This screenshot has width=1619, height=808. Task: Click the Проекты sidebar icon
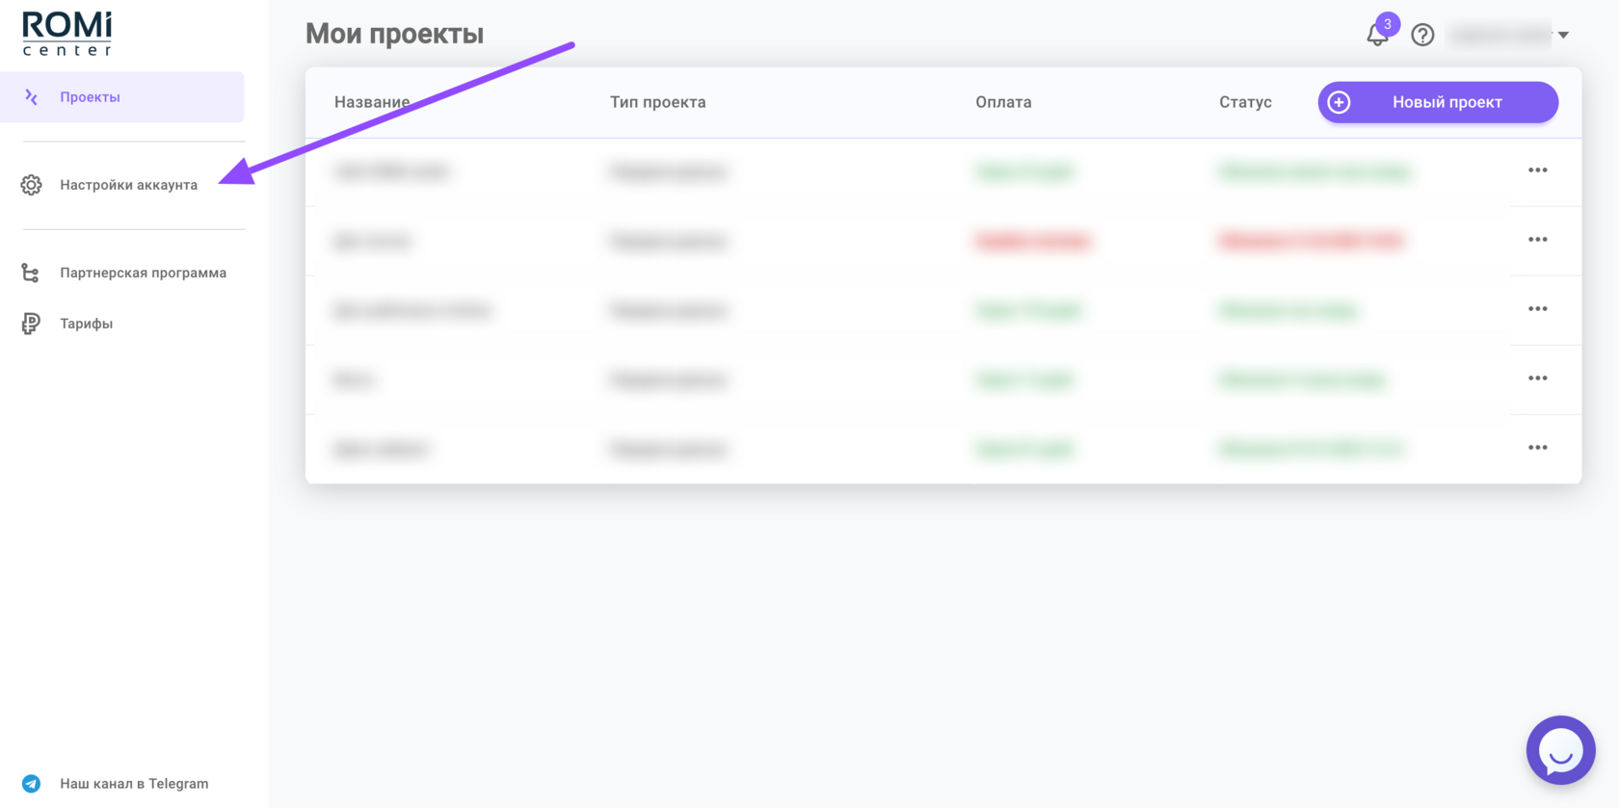pos(31,97)
